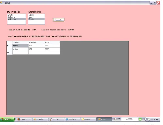This screenshot has width=163, height=125.
Task: Select the ENAME cell in first row
Action: click(21, 46)
